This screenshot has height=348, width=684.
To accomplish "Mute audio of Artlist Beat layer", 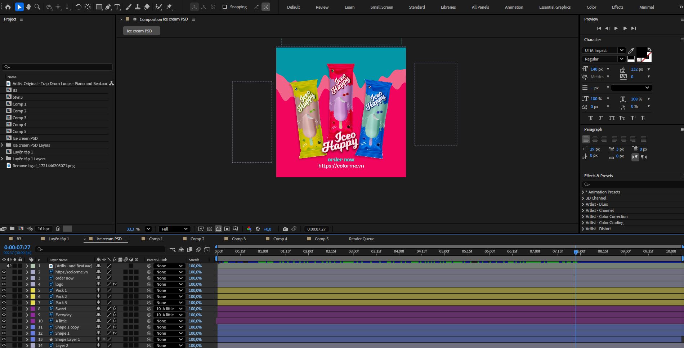I will click(x=9, y=266).
